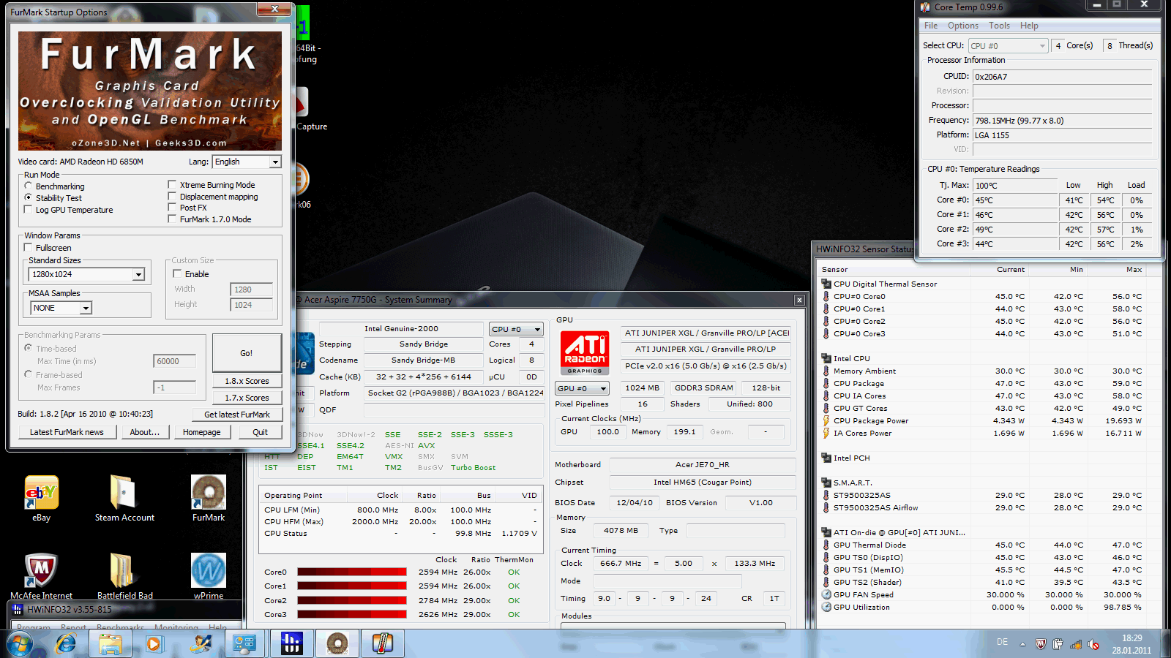This screenshot has width=1171, height=658.
Task: Switch to FurMark taskbar button
Action: (337, 644)
